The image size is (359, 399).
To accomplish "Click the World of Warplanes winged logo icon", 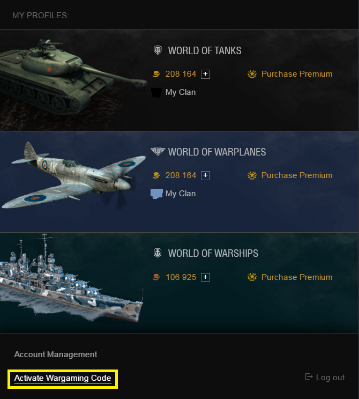I will tap(158, 151).
